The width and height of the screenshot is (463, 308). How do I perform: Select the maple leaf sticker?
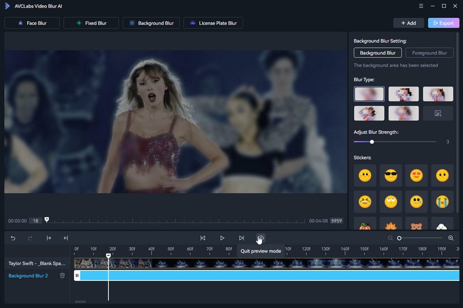[391, 224]
